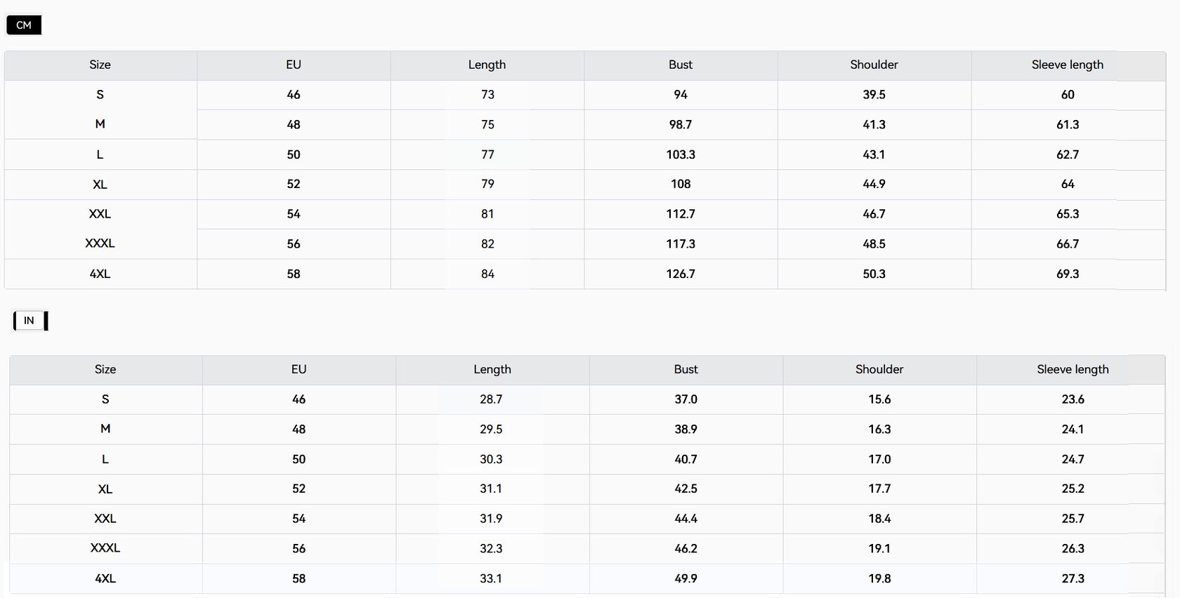Click the Length header in the centimeter table
1180x598 pixels.
487,65
